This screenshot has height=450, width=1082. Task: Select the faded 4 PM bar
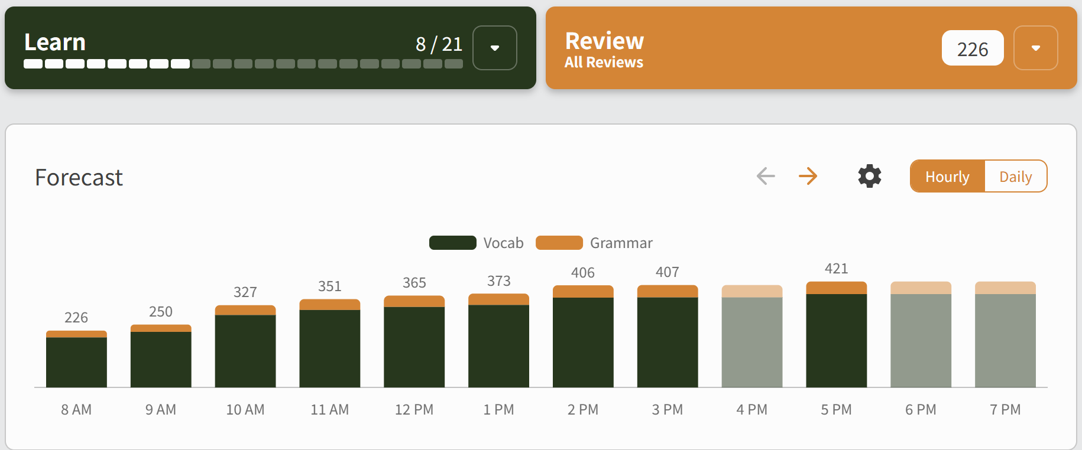tap(751, 338)
